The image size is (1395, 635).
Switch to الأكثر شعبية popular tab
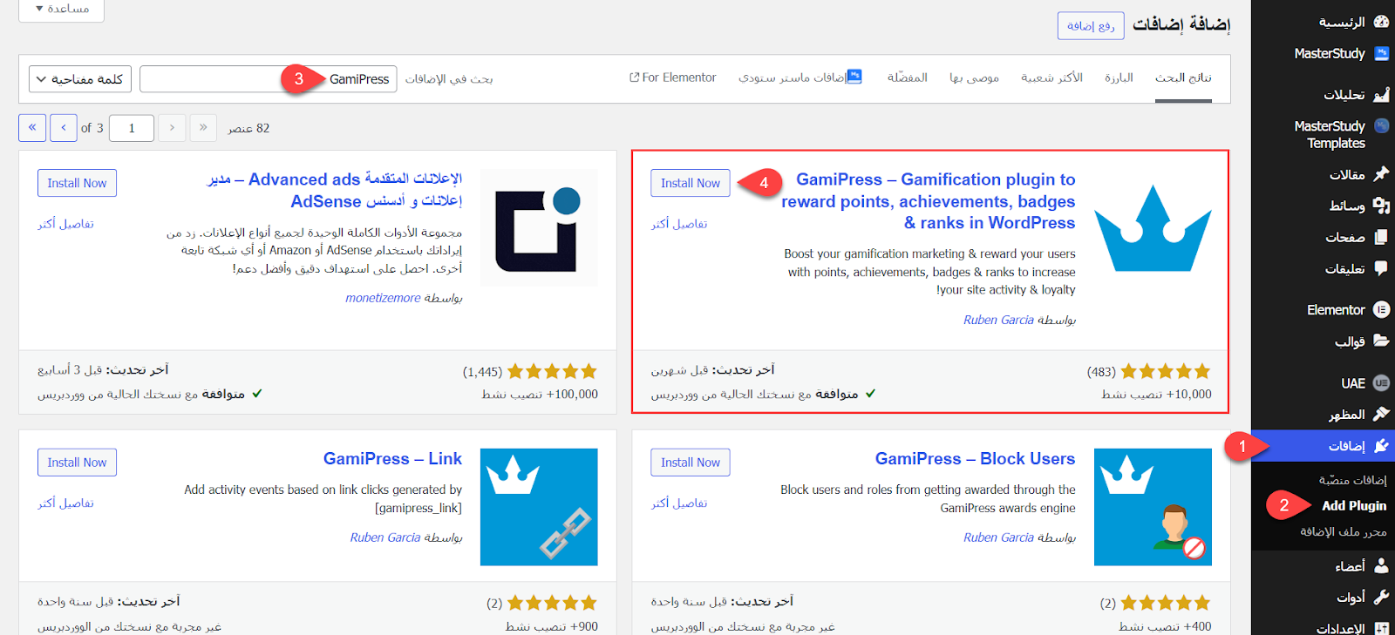point(1051,78)
